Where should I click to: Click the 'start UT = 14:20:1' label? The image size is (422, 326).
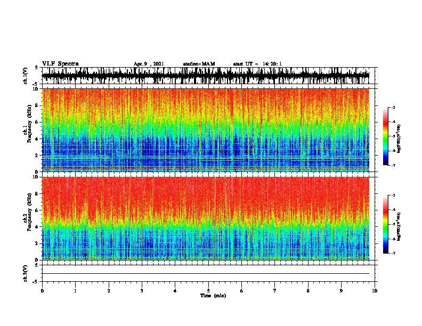(x=257, y=64)
